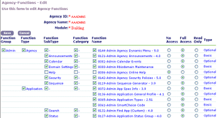Toggle the Application function type checkbox
The image size is (217, 118).
[x=24, y=89]
